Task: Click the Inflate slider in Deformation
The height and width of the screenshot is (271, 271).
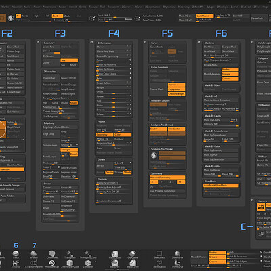Action: pyautogui.click(x=114, y=114)
